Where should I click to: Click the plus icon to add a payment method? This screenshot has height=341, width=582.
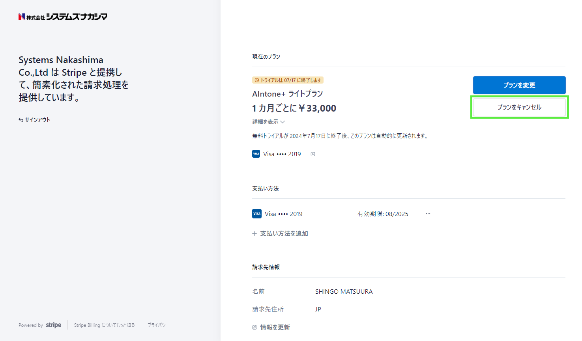(x=255, y=234)
